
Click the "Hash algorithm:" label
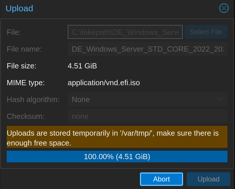click(33, 99)
